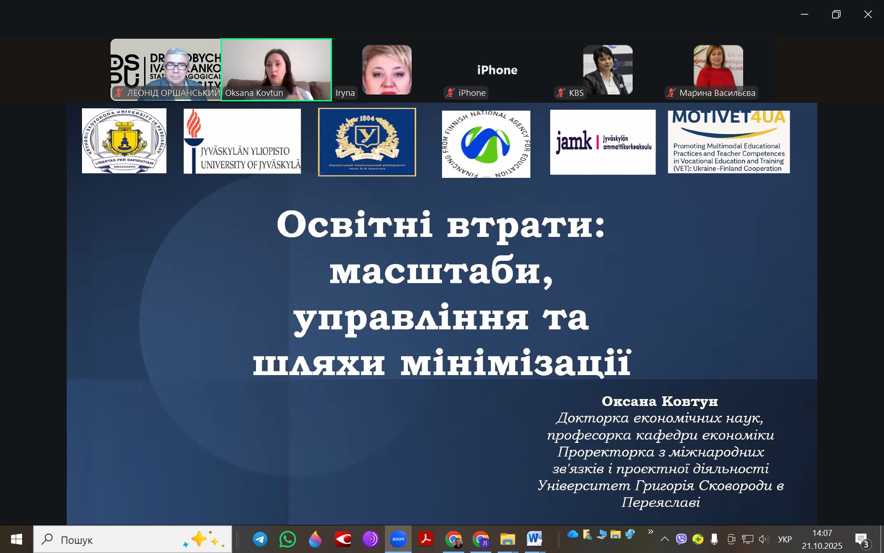Show hidden system tray icons
Screen dimensions: 884x553
[x=664, y=539]
